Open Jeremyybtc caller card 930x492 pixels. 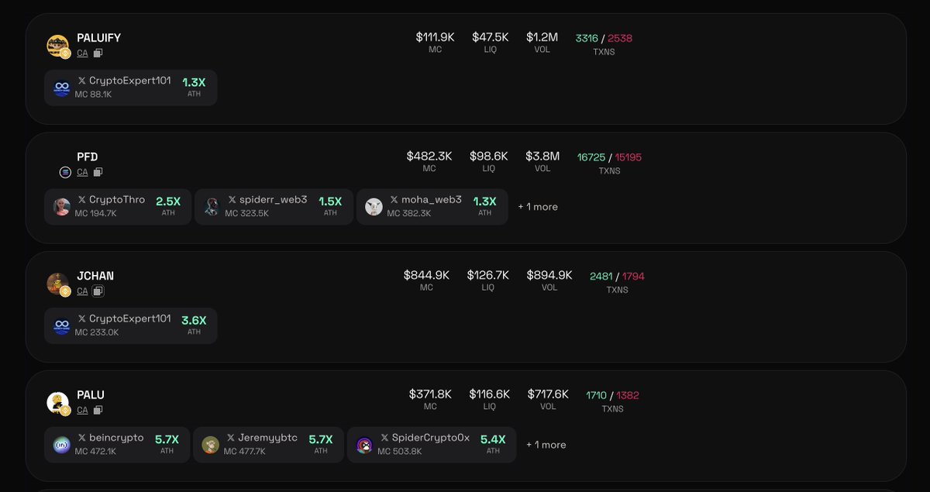coord(268,445)
